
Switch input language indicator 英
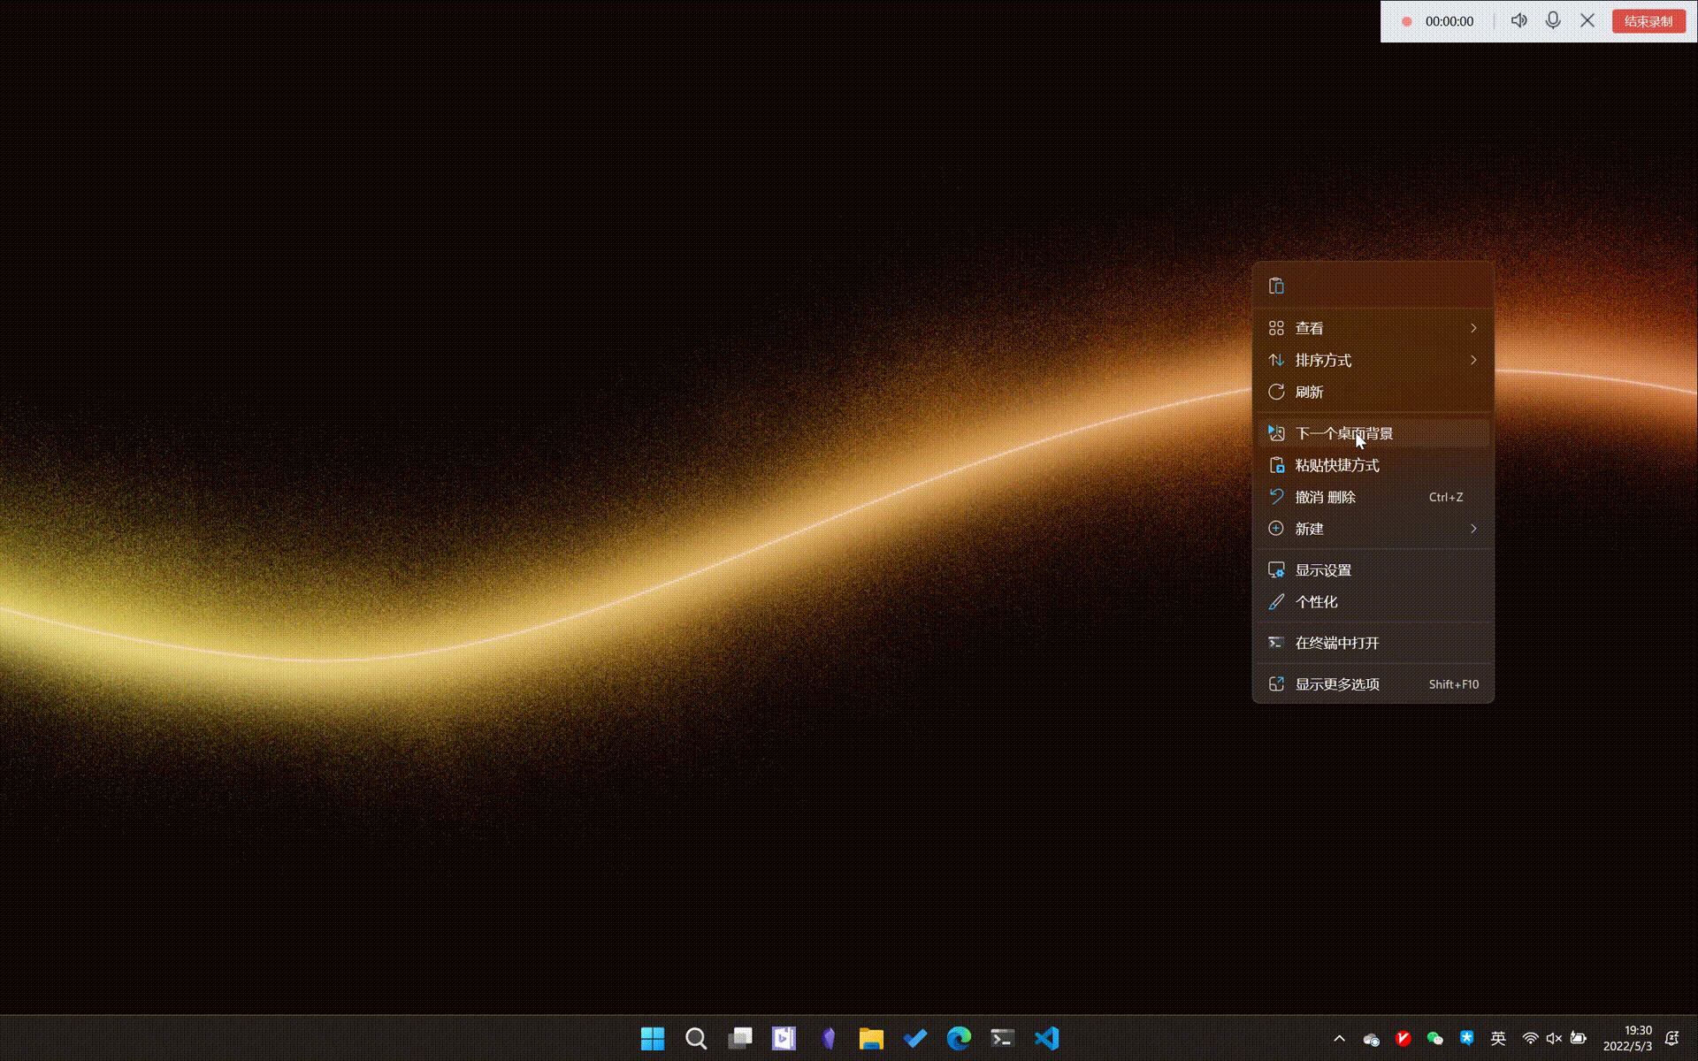(x=1498, y=1038)
